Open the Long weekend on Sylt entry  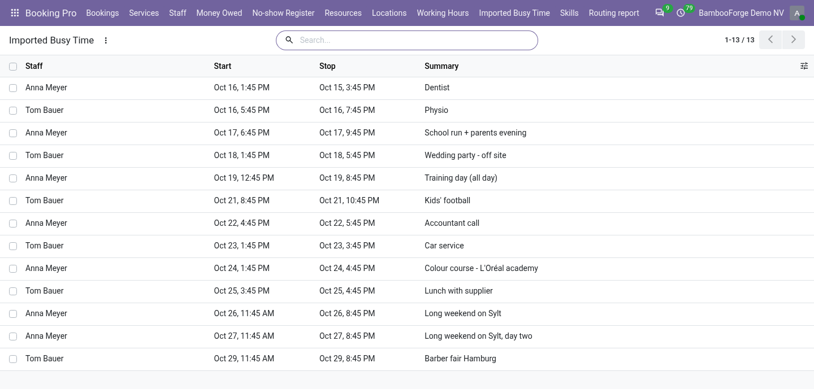click(x=463, y=313)
